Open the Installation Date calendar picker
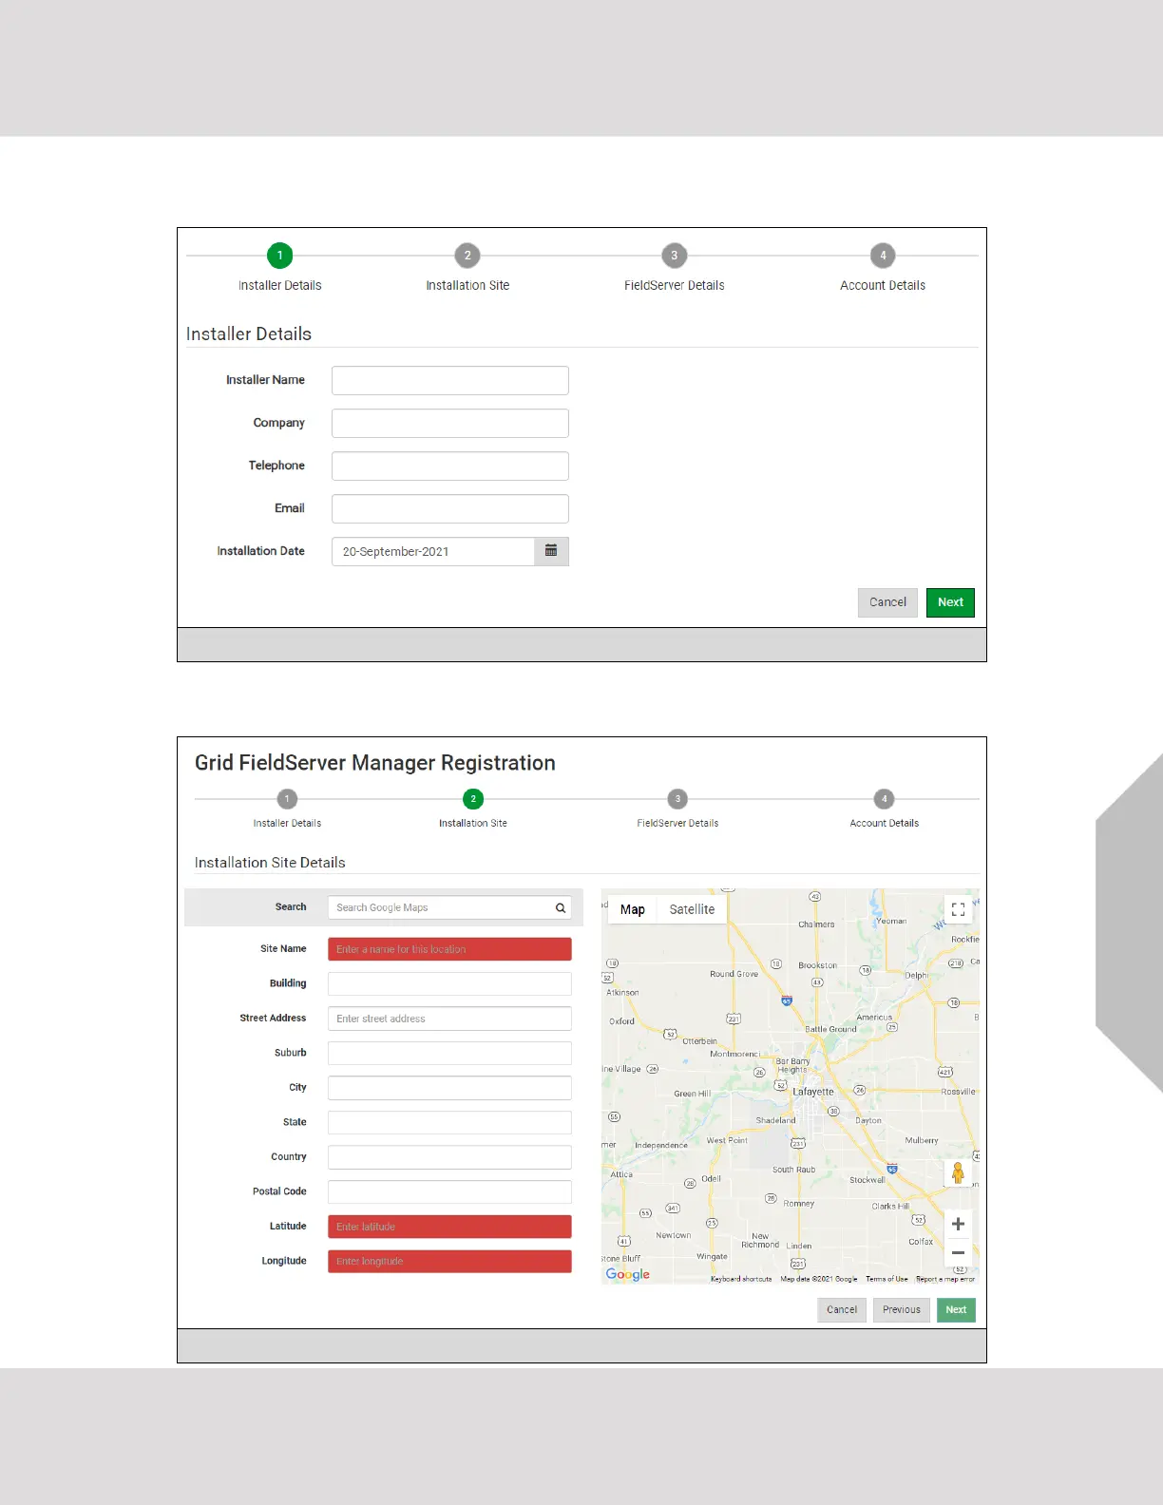The image size is (1163, 1505). click(x=551, y=551)
